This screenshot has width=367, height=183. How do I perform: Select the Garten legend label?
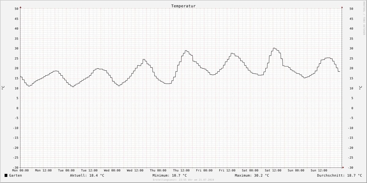[16, 175]
